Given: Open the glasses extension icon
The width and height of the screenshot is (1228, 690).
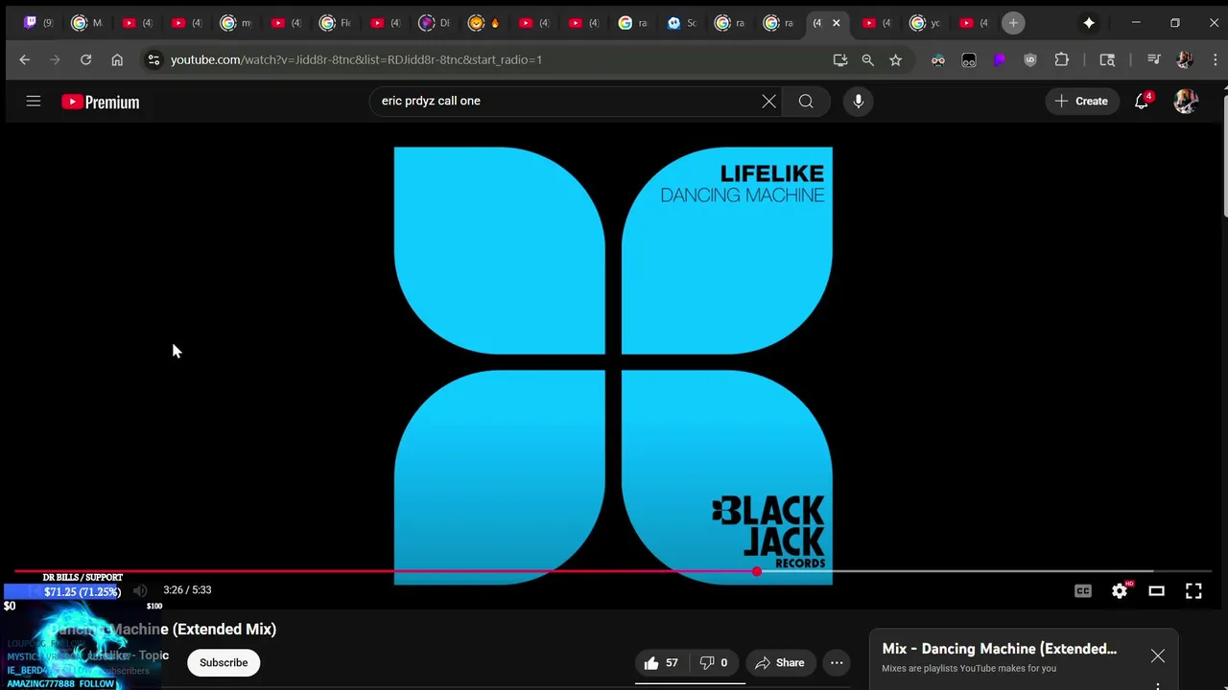Looking at the screenshot, I should [x=938, y=59].
